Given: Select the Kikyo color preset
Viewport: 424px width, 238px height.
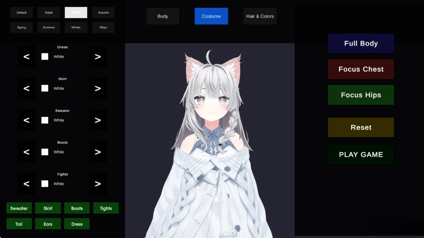Looking at the screenshot, I should point(103,27).
